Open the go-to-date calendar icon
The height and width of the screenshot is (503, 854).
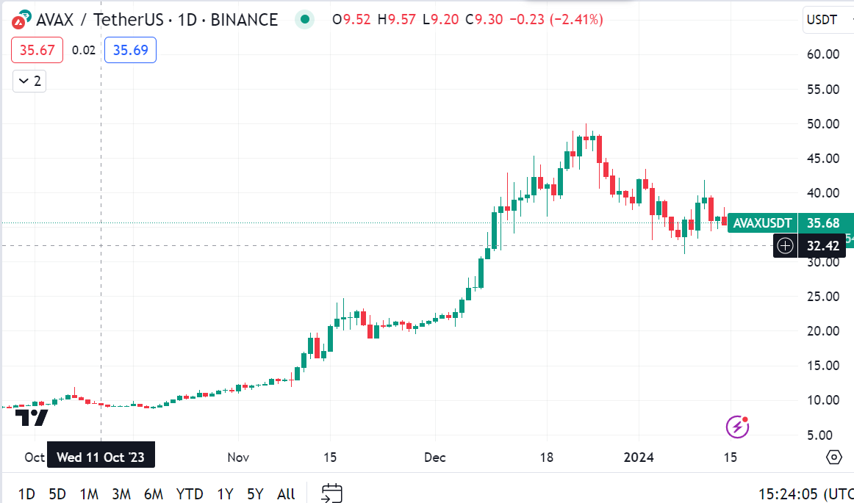pyautogui.click(x=332, y=493)
